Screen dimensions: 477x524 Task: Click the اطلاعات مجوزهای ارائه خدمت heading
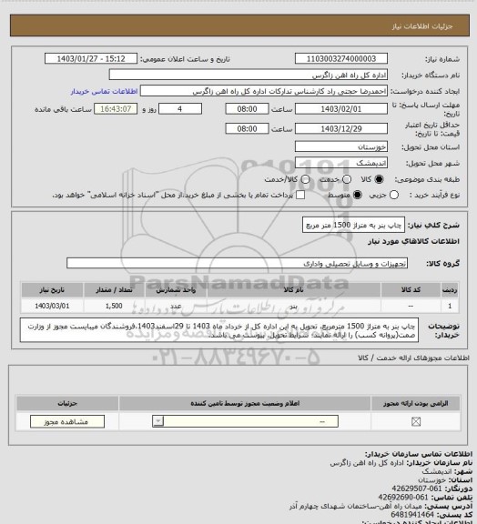point(413,358)
